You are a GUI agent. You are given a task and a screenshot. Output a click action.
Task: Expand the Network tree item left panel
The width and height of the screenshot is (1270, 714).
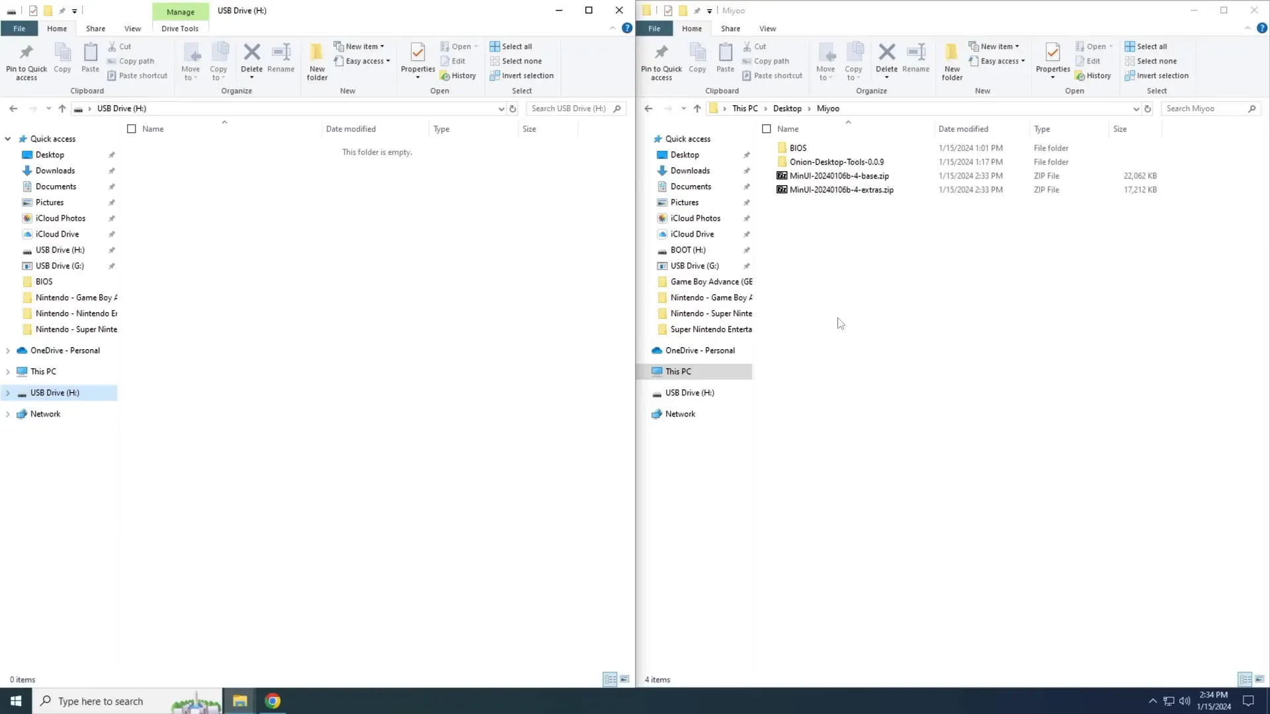click(7, 413)
